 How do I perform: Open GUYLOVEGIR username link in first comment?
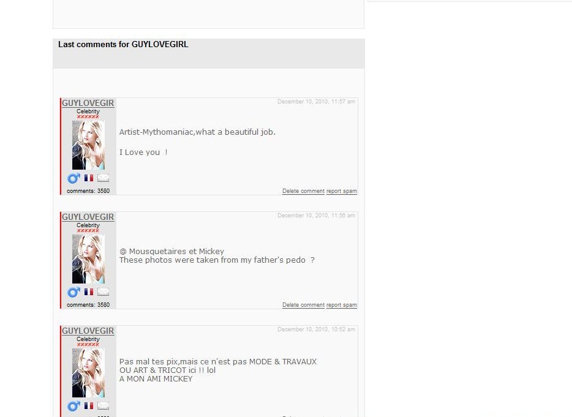(88, 103)
